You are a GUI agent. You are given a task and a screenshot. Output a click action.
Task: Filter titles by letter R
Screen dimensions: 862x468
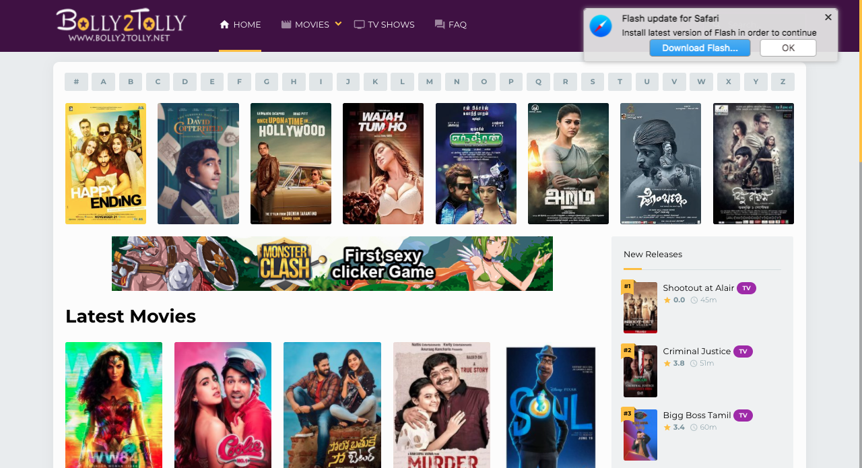[565, 81]
